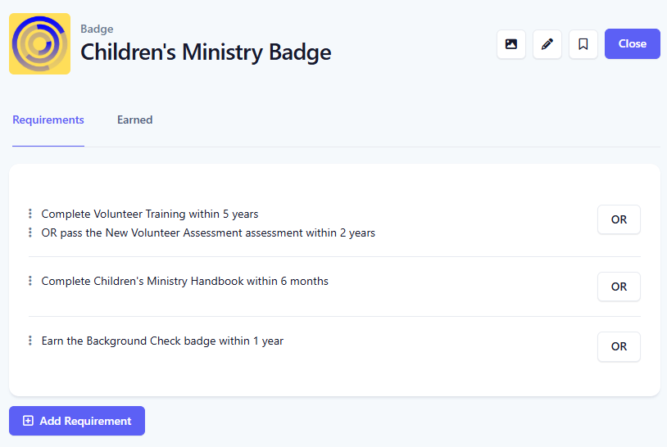Screen dimensions: 667x447
Task: Switch to the Earned tab
Action: pos(135,120)
